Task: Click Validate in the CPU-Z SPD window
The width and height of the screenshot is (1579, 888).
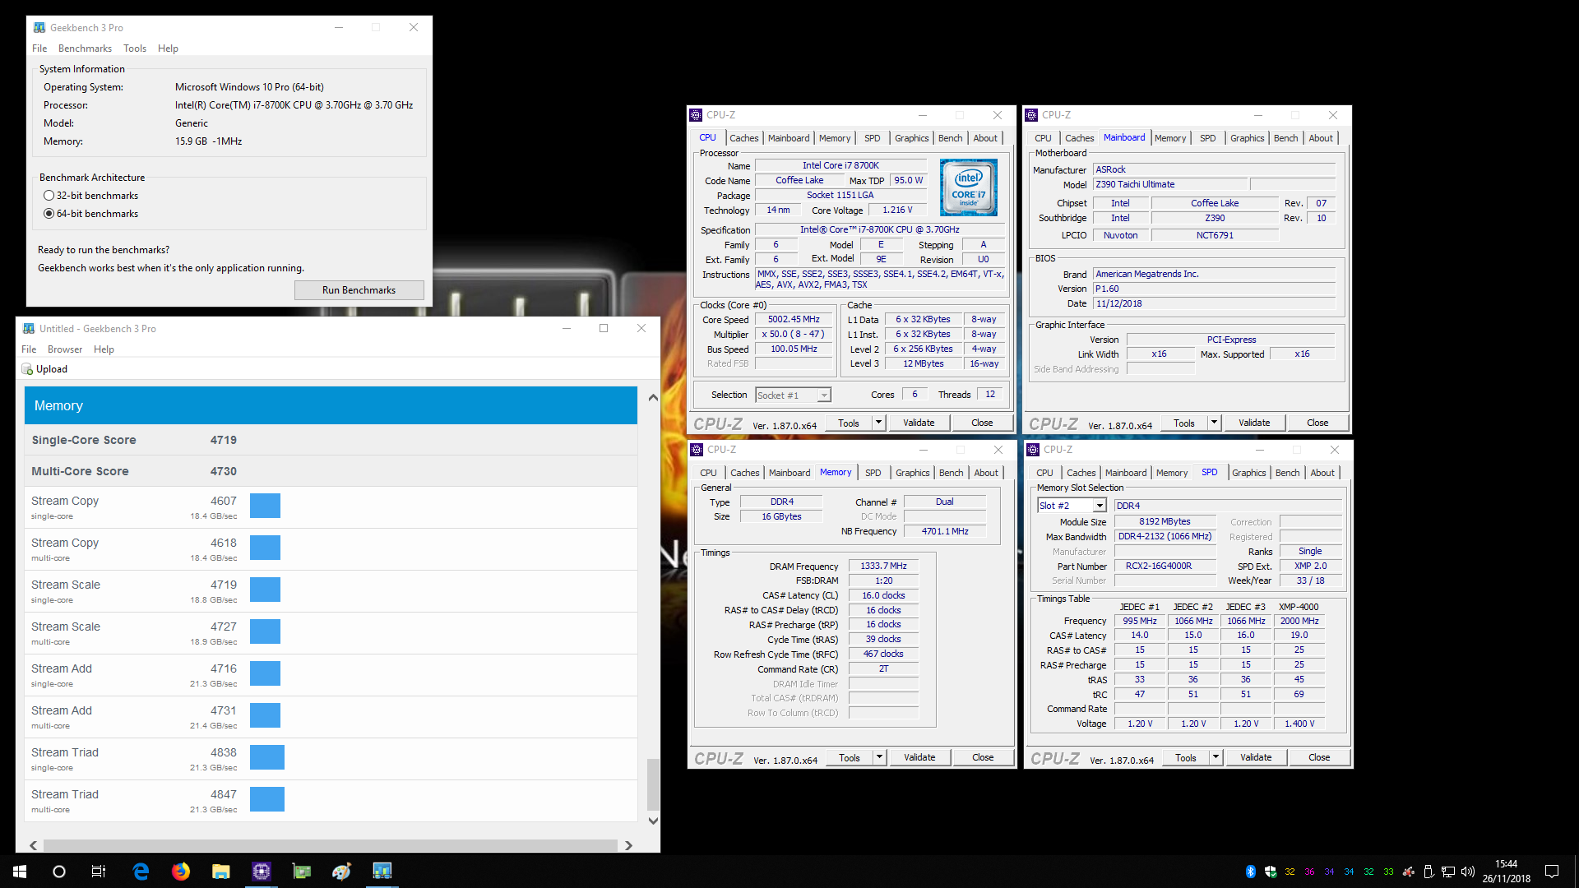Action: [1256, 757]
